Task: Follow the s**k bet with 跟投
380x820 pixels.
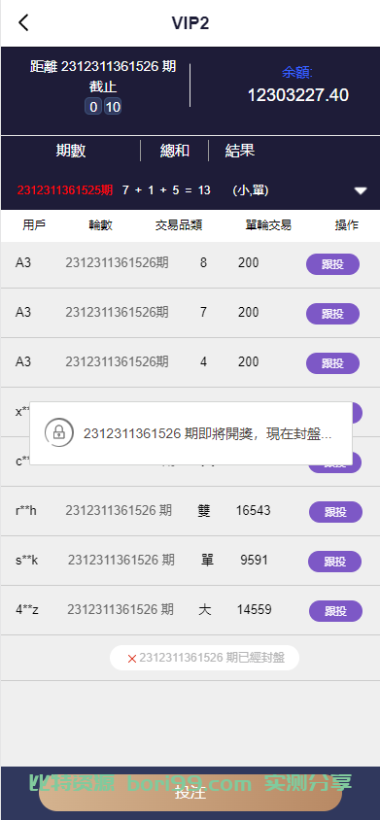Action: pos(335,562)
